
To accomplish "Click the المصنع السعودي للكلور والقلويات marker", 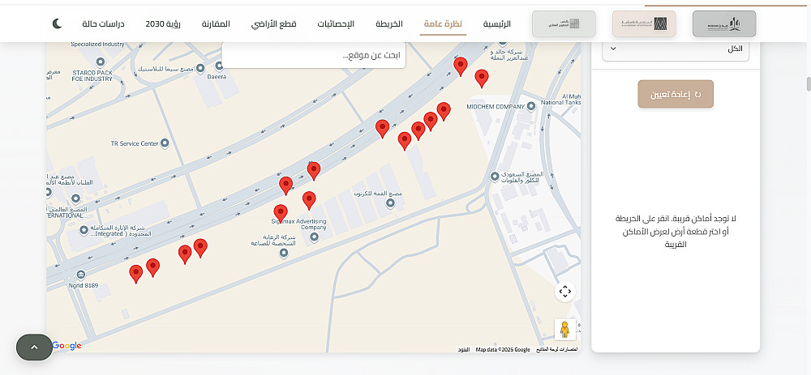I will [495, 177].
